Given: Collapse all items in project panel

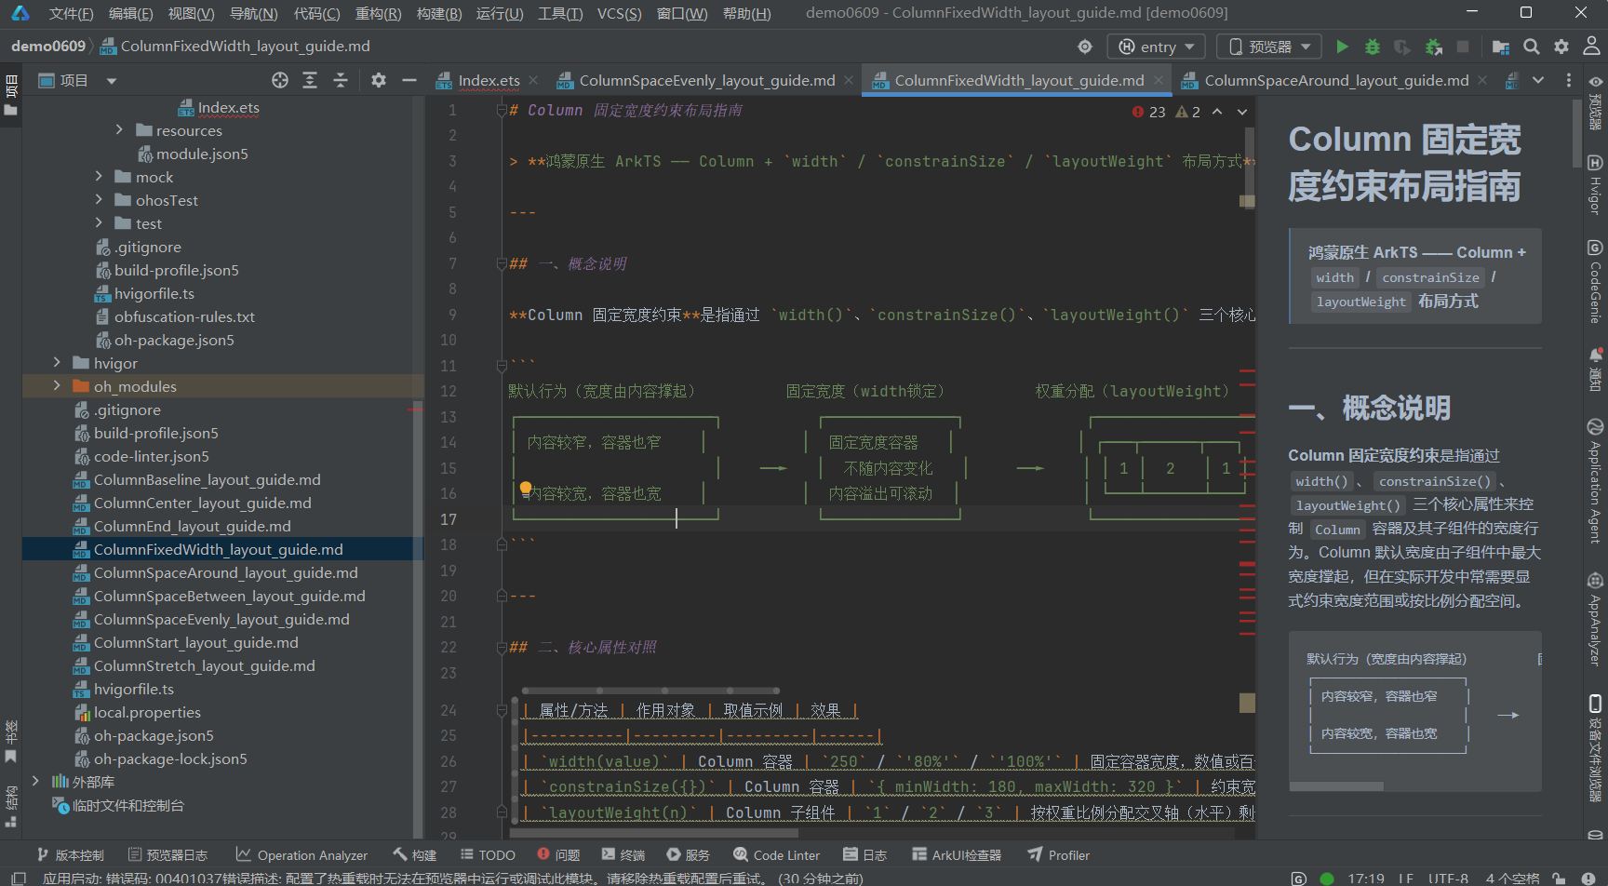Looking at the screenshot, I should click(x=341, y=81).
